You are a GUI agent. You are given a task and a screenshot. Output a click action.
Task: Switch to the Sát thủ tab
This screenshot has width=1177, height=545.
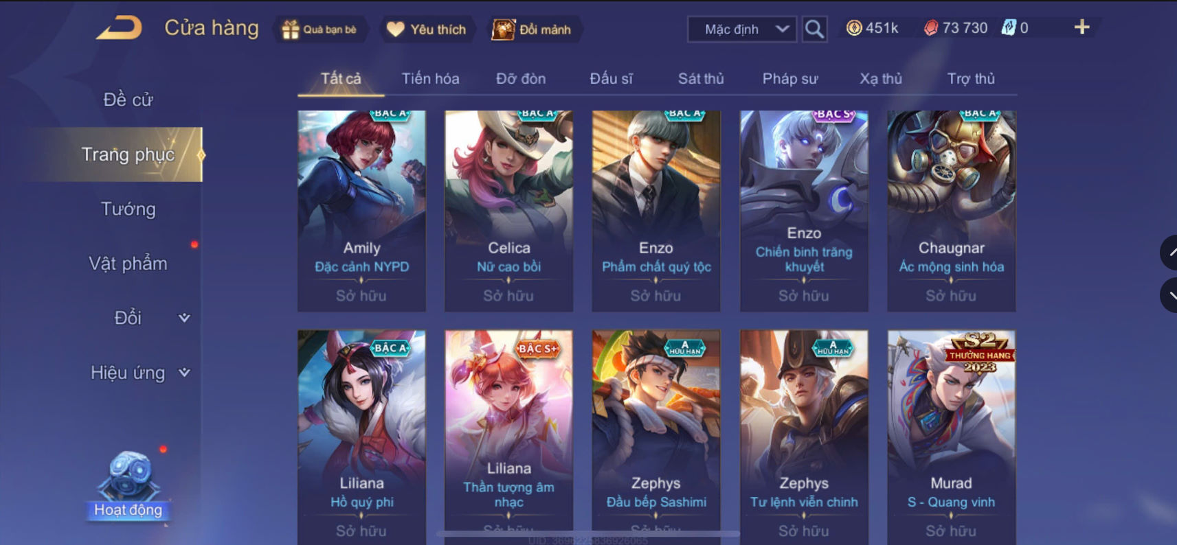coord(701,78)
